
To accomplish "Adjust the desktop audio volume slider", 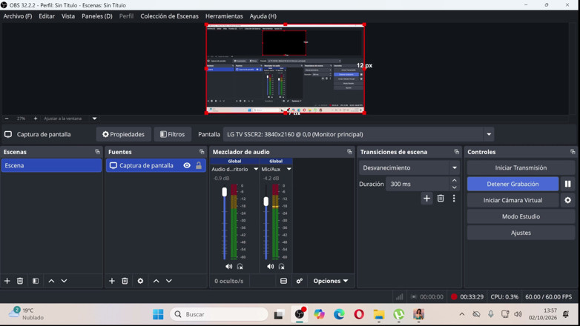I will point(224,192).
